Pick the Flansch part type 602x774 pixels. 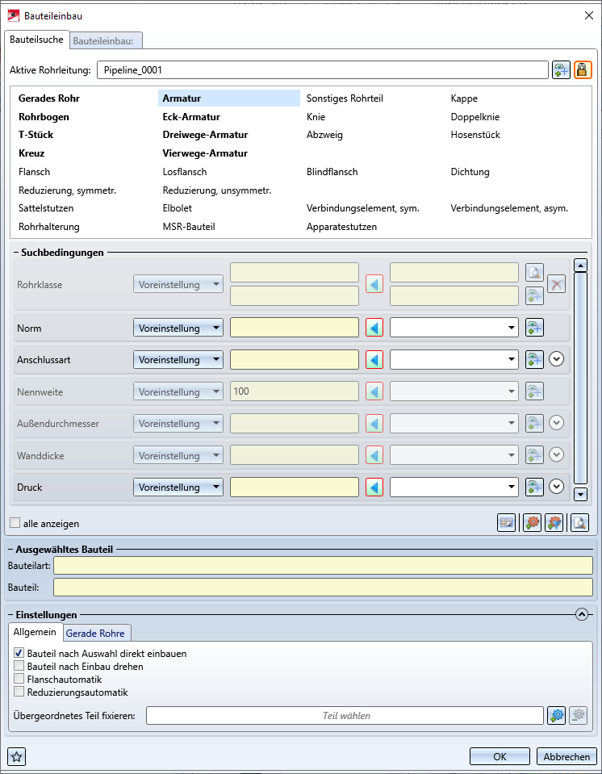[34, 172]
